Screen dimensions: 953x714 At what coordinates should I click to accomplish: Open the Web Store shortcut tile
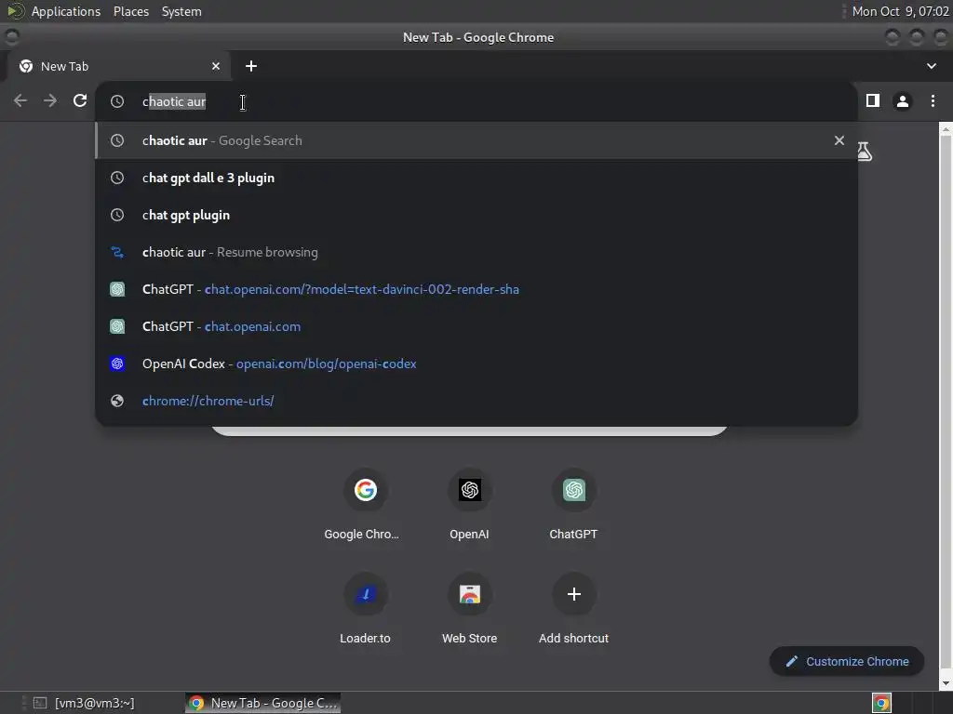(469, 609)
